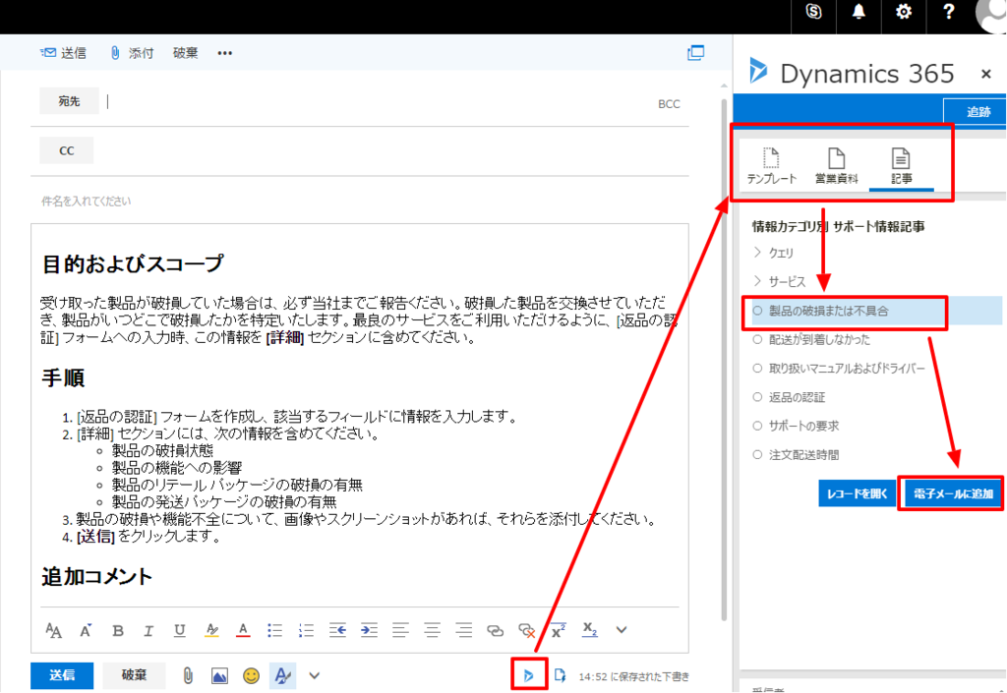Attach a file using the paperclip icon
1007x693 pixels.
pyautogui.click(x=187, y=675)
